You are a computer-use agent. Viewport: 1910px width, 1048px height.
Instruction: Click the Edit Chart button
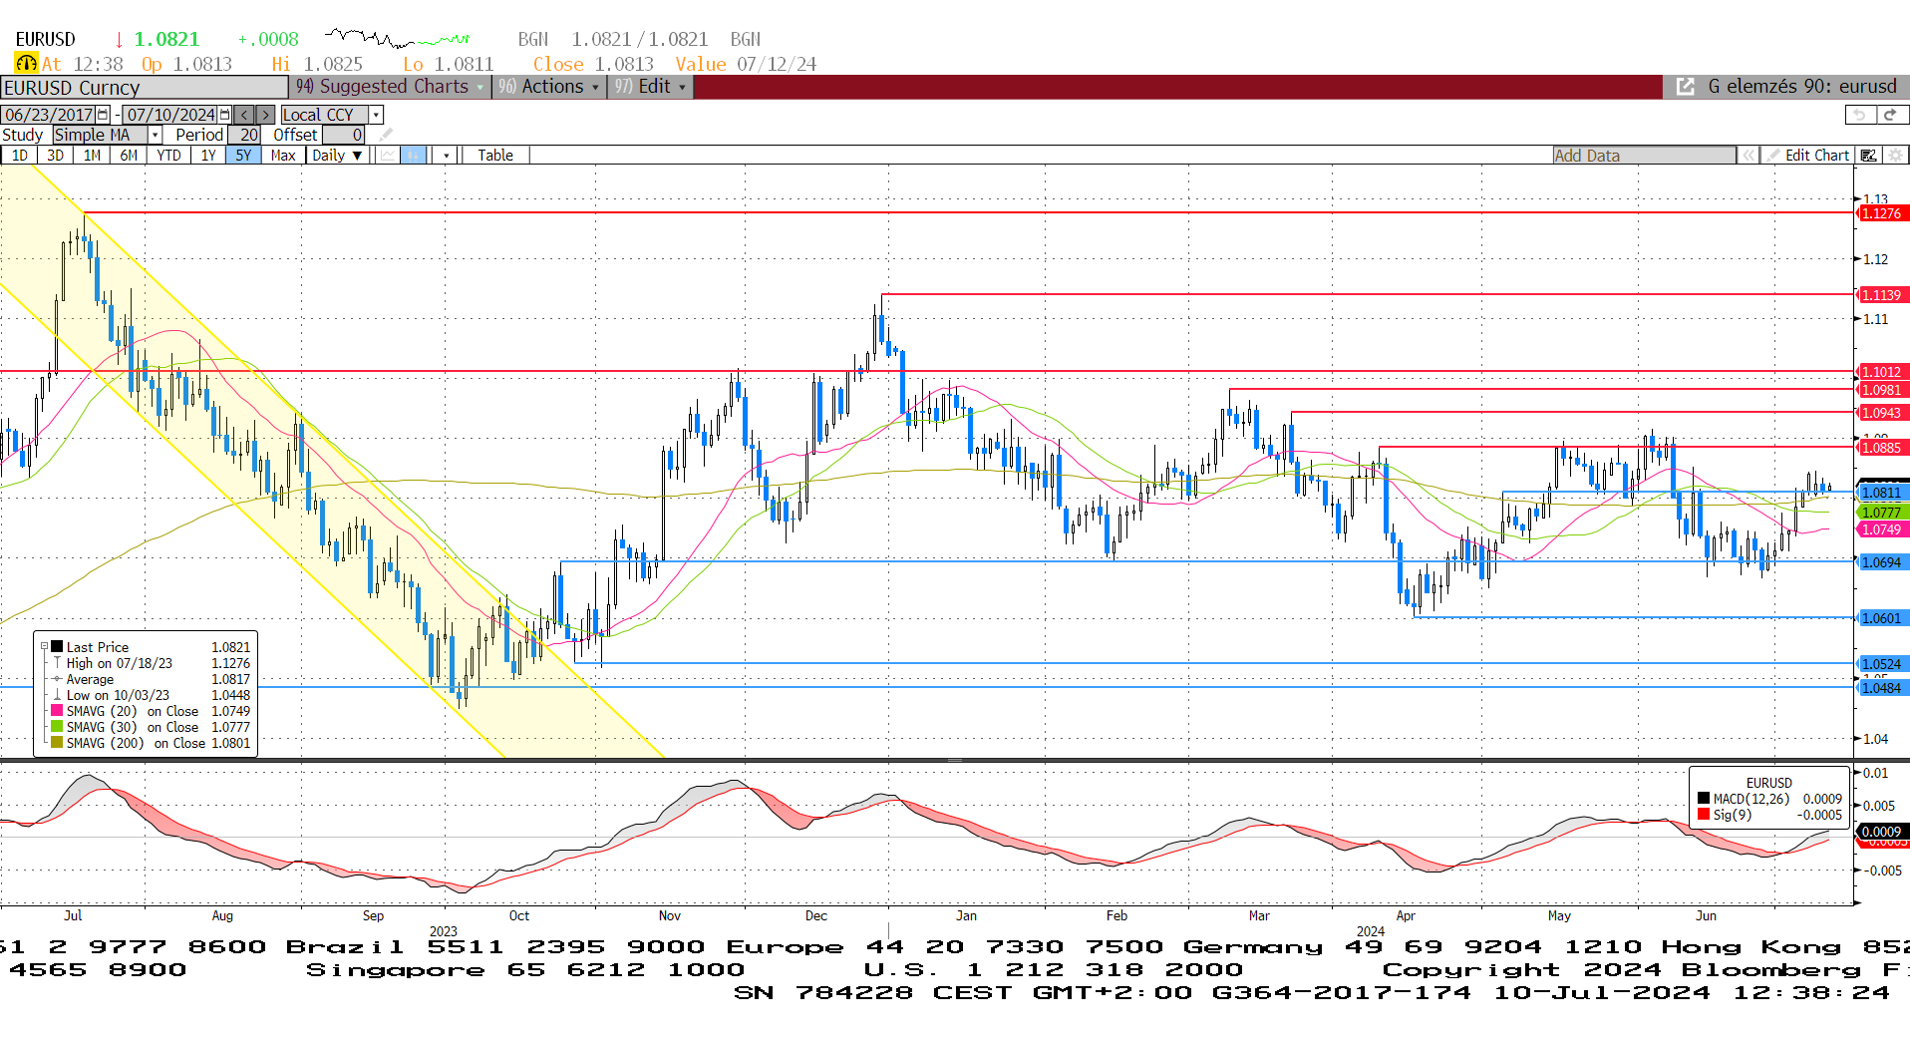1807,155
